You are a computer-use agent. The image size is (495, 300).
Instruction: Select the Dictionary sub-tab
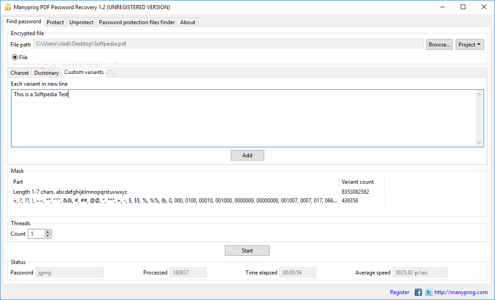[47, 73]
